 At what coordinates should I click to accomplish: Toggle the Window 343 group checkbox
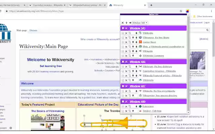pyautogui.click(x=123, y=28)
